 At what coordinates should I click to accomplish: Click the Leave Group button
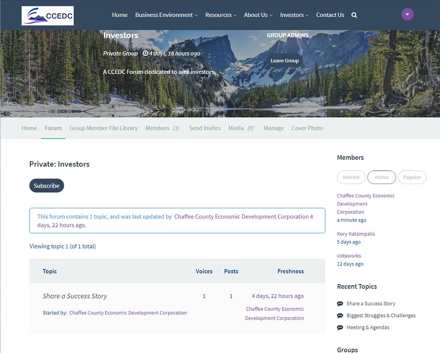tap(285, 61)
